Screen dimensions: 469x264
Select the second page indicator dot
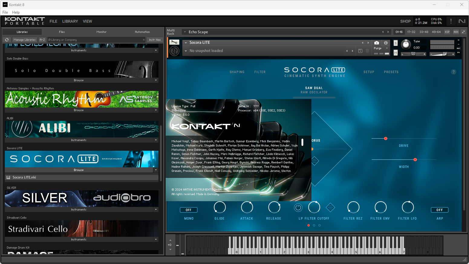[314, 225]
